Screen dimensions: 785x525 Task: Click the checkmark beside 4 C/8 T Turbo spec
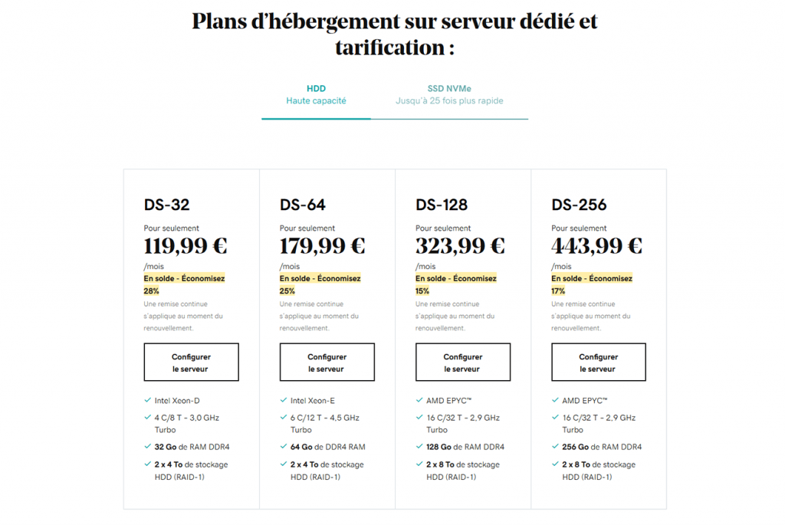coord(147,417)
